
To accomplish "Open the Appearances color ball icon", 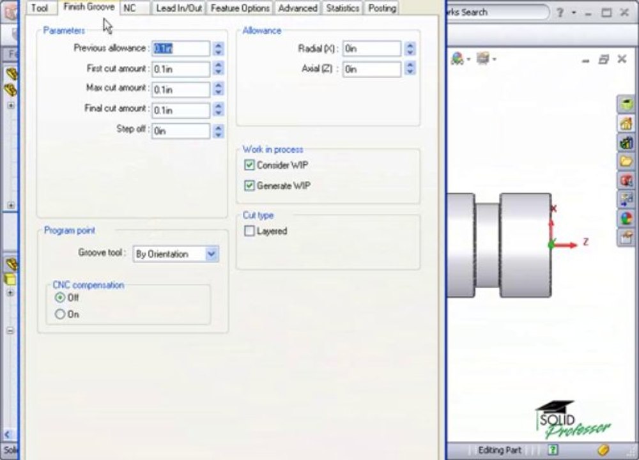I will click(626, 218).
